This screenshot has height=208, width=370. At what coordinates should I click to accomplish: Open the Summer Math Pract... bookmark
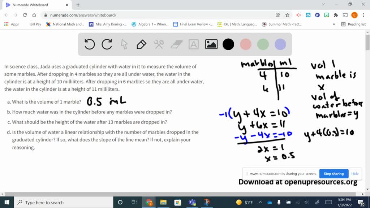coord(282,24)
